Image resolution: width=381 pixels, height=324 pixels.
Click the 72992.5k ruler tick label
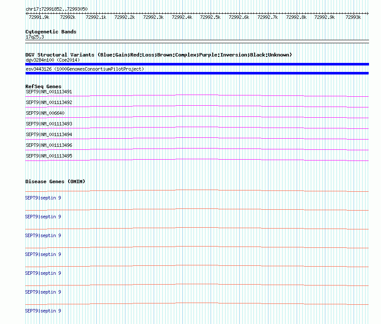coord(210,17)
